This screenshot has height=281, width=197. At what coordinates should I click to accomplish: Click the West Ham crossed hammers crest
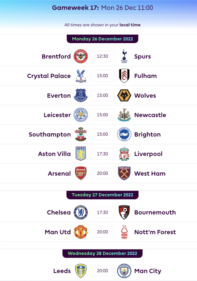point(124,173)
